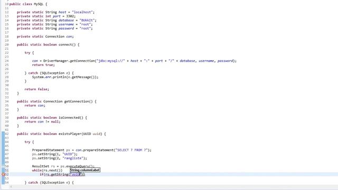Click ResultSet on line 50
338x190 pixels.
point(41,166)
